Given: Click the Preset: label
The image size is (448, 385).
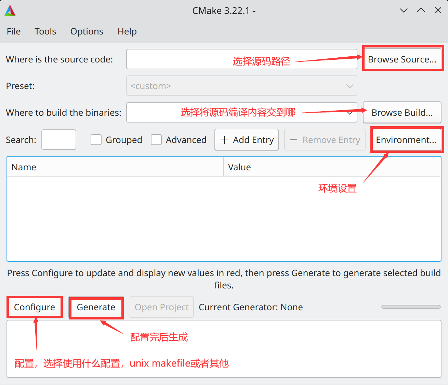Looking at the screenshot, I should click(20, 86).
